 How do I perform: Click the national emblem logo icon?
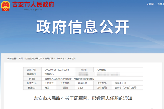point(5,6)
